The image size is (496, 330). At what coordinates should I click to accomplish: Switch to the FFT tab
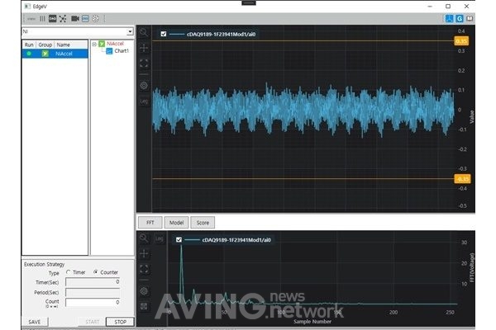click(150, 223)
